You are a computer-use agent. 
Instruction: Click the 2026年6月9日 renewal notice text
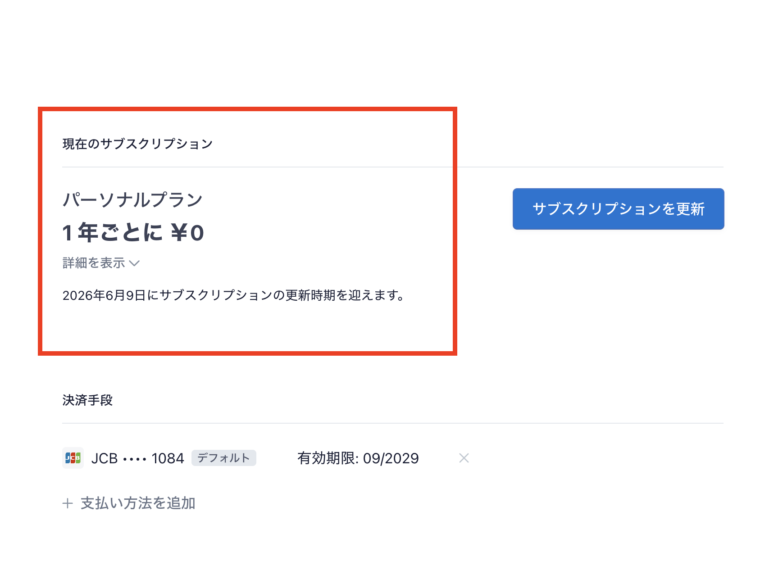(104, 295)
